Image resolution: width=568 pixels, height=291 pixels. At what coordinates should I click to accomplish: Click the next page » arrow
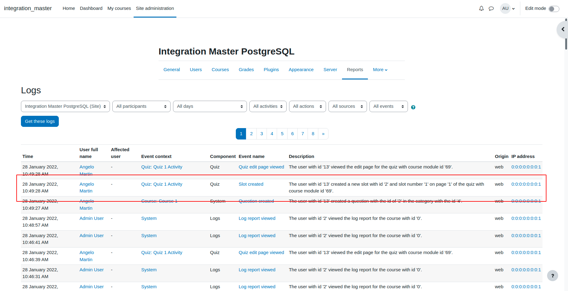tap(323, 134)
